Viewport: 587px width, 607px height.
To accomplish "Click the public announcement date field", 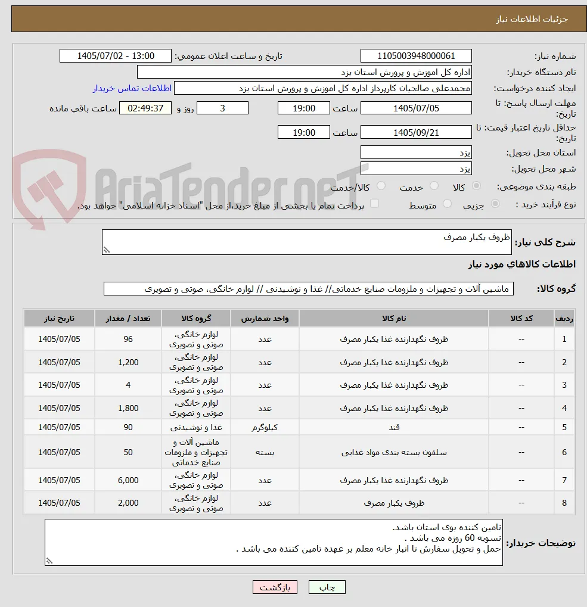I will 116,56.
